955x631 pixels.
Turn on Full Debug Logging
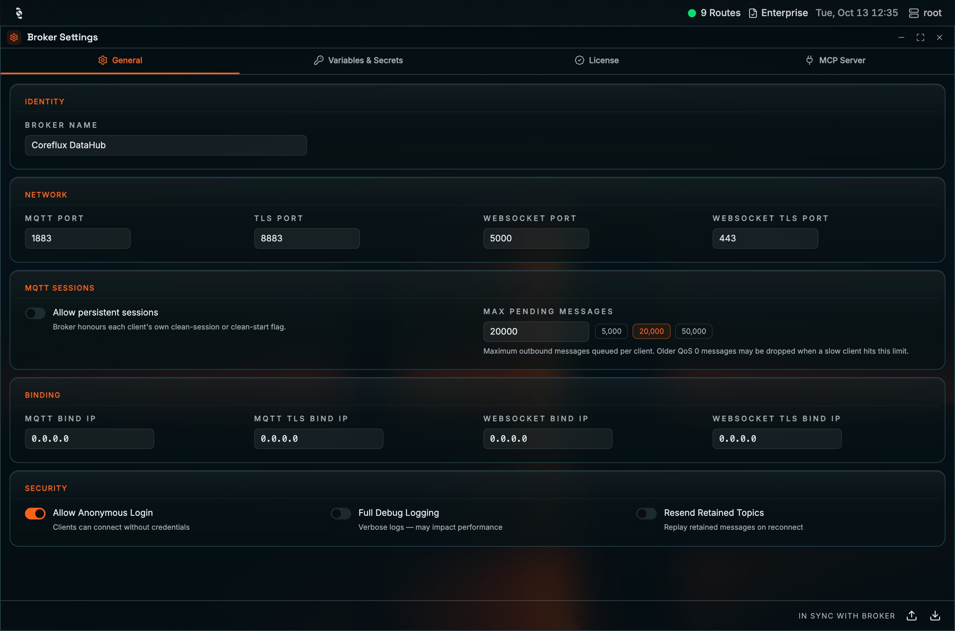pyautogui.click(x=340, y=514)
